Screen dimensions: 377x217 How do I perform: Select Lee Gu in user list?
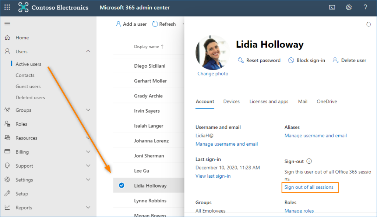pos(142,171)
